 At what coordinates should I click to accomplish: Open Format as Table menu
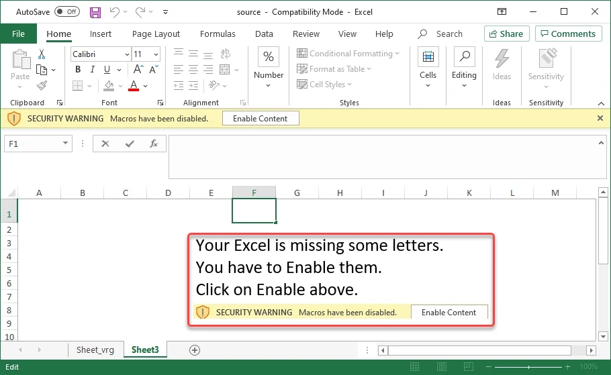tap(334, 69)
